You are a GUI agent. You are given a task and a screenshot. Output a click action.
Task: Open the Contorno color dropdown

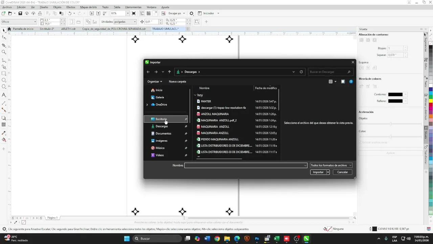click(x=406, y=95)
